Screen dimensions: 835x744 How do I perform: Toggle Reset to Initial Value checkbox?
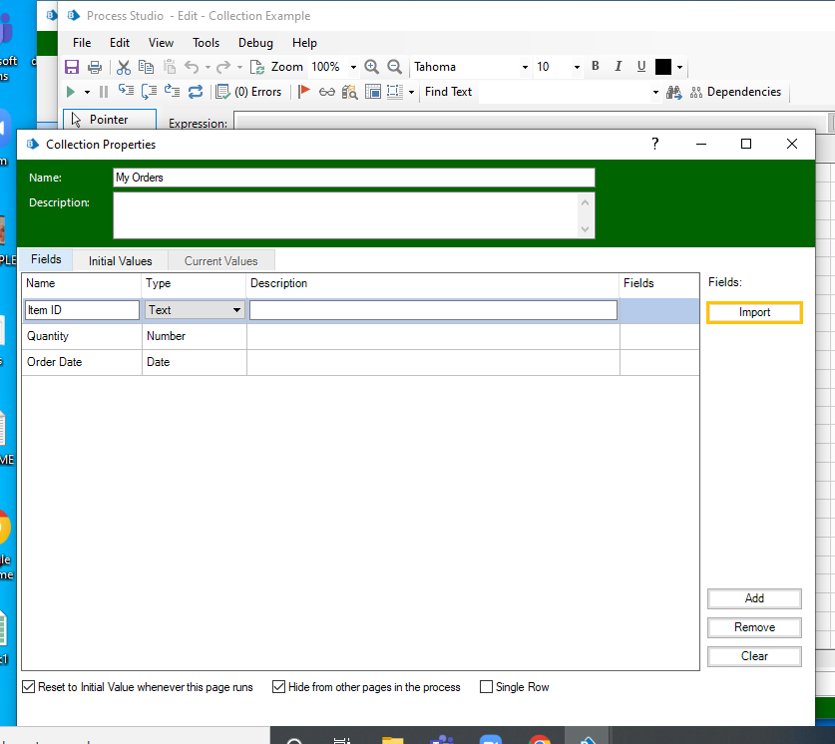[x=29, y=687]
